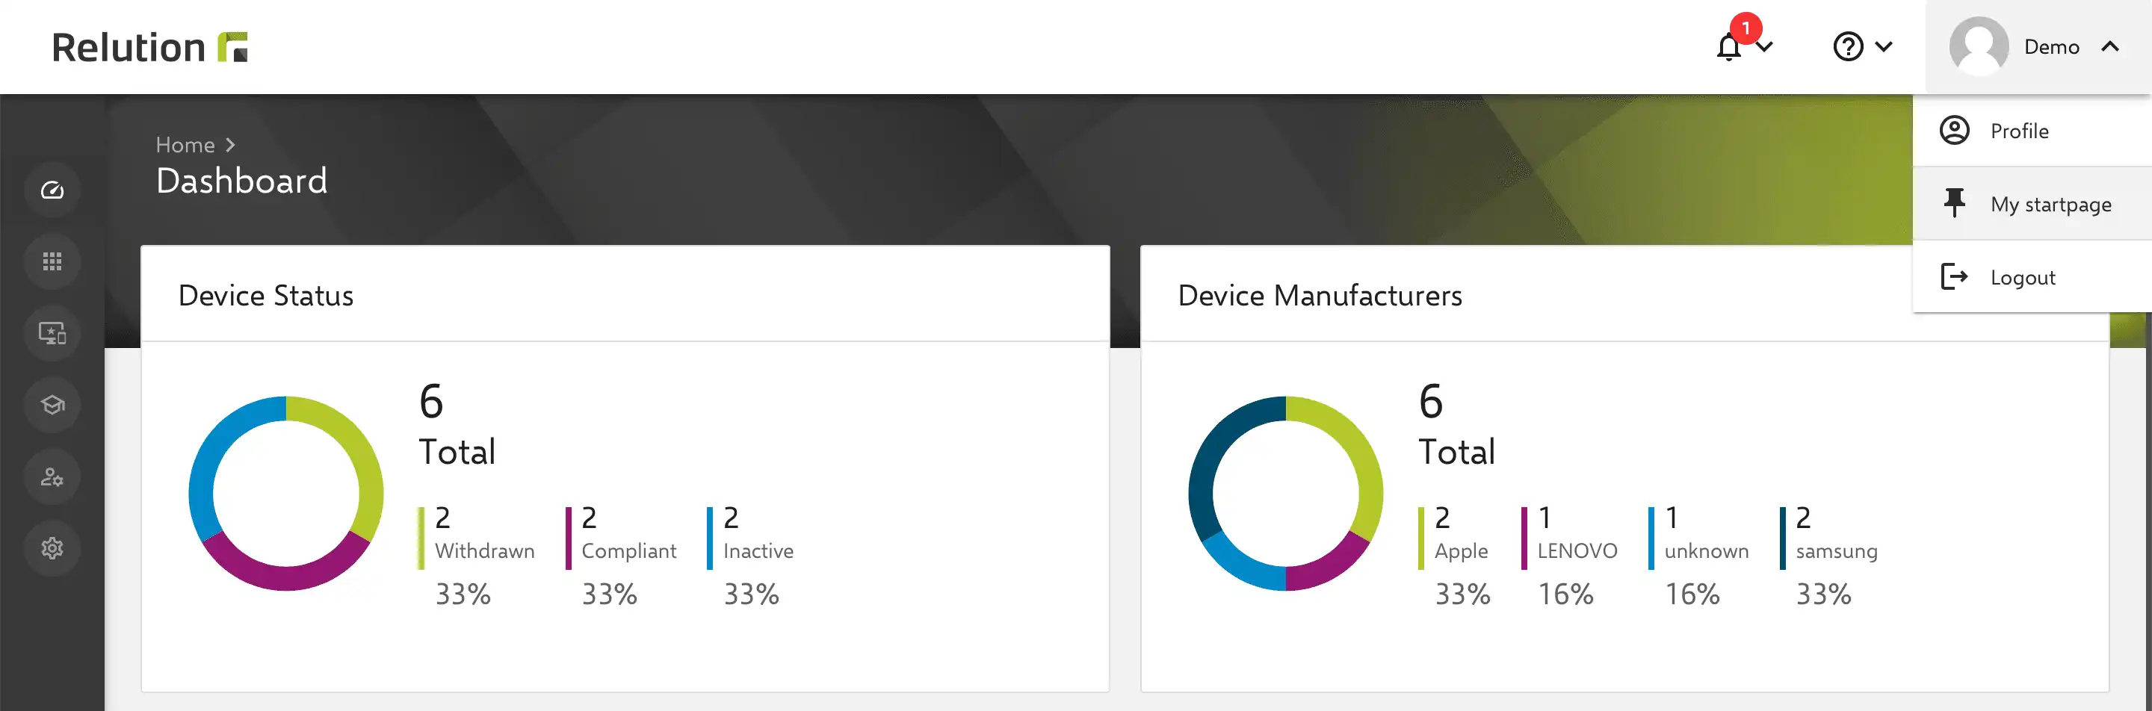Click the green color bar beside Withdrawn
Viewport: 2152px width, 711px height.
point(421,538)
